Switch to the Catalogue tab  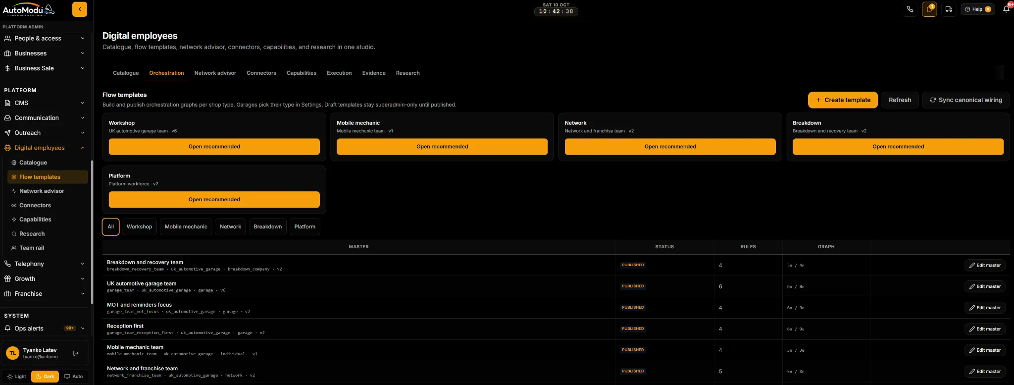coord(126,73)
